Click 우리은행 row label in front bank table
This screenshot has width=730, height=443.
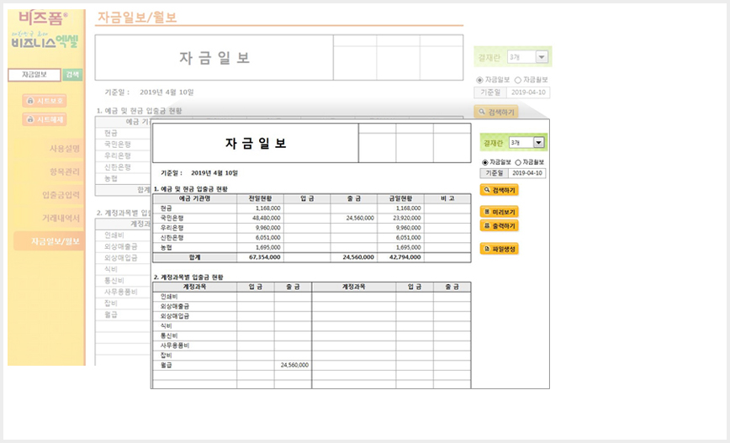(x=172, y=228)
